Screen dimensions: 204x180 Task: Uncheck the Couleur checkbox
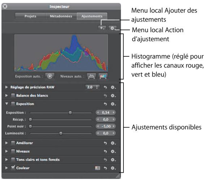click(13, 167)
